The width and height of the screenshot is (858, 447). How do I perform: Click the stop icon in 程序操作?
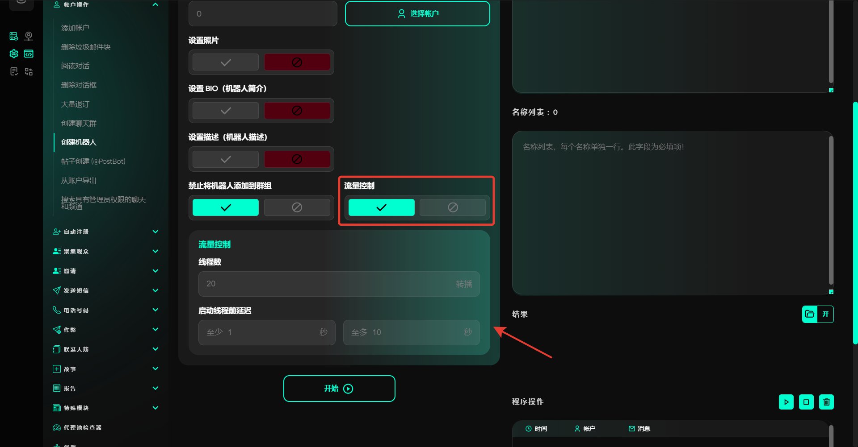click(x=806, y=402)
